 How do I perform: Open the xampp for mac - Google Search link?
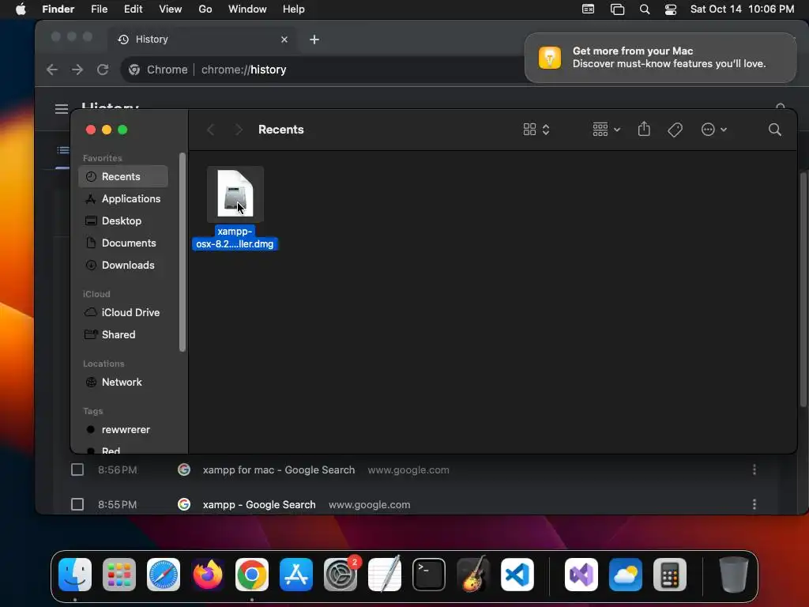point(279,469)
